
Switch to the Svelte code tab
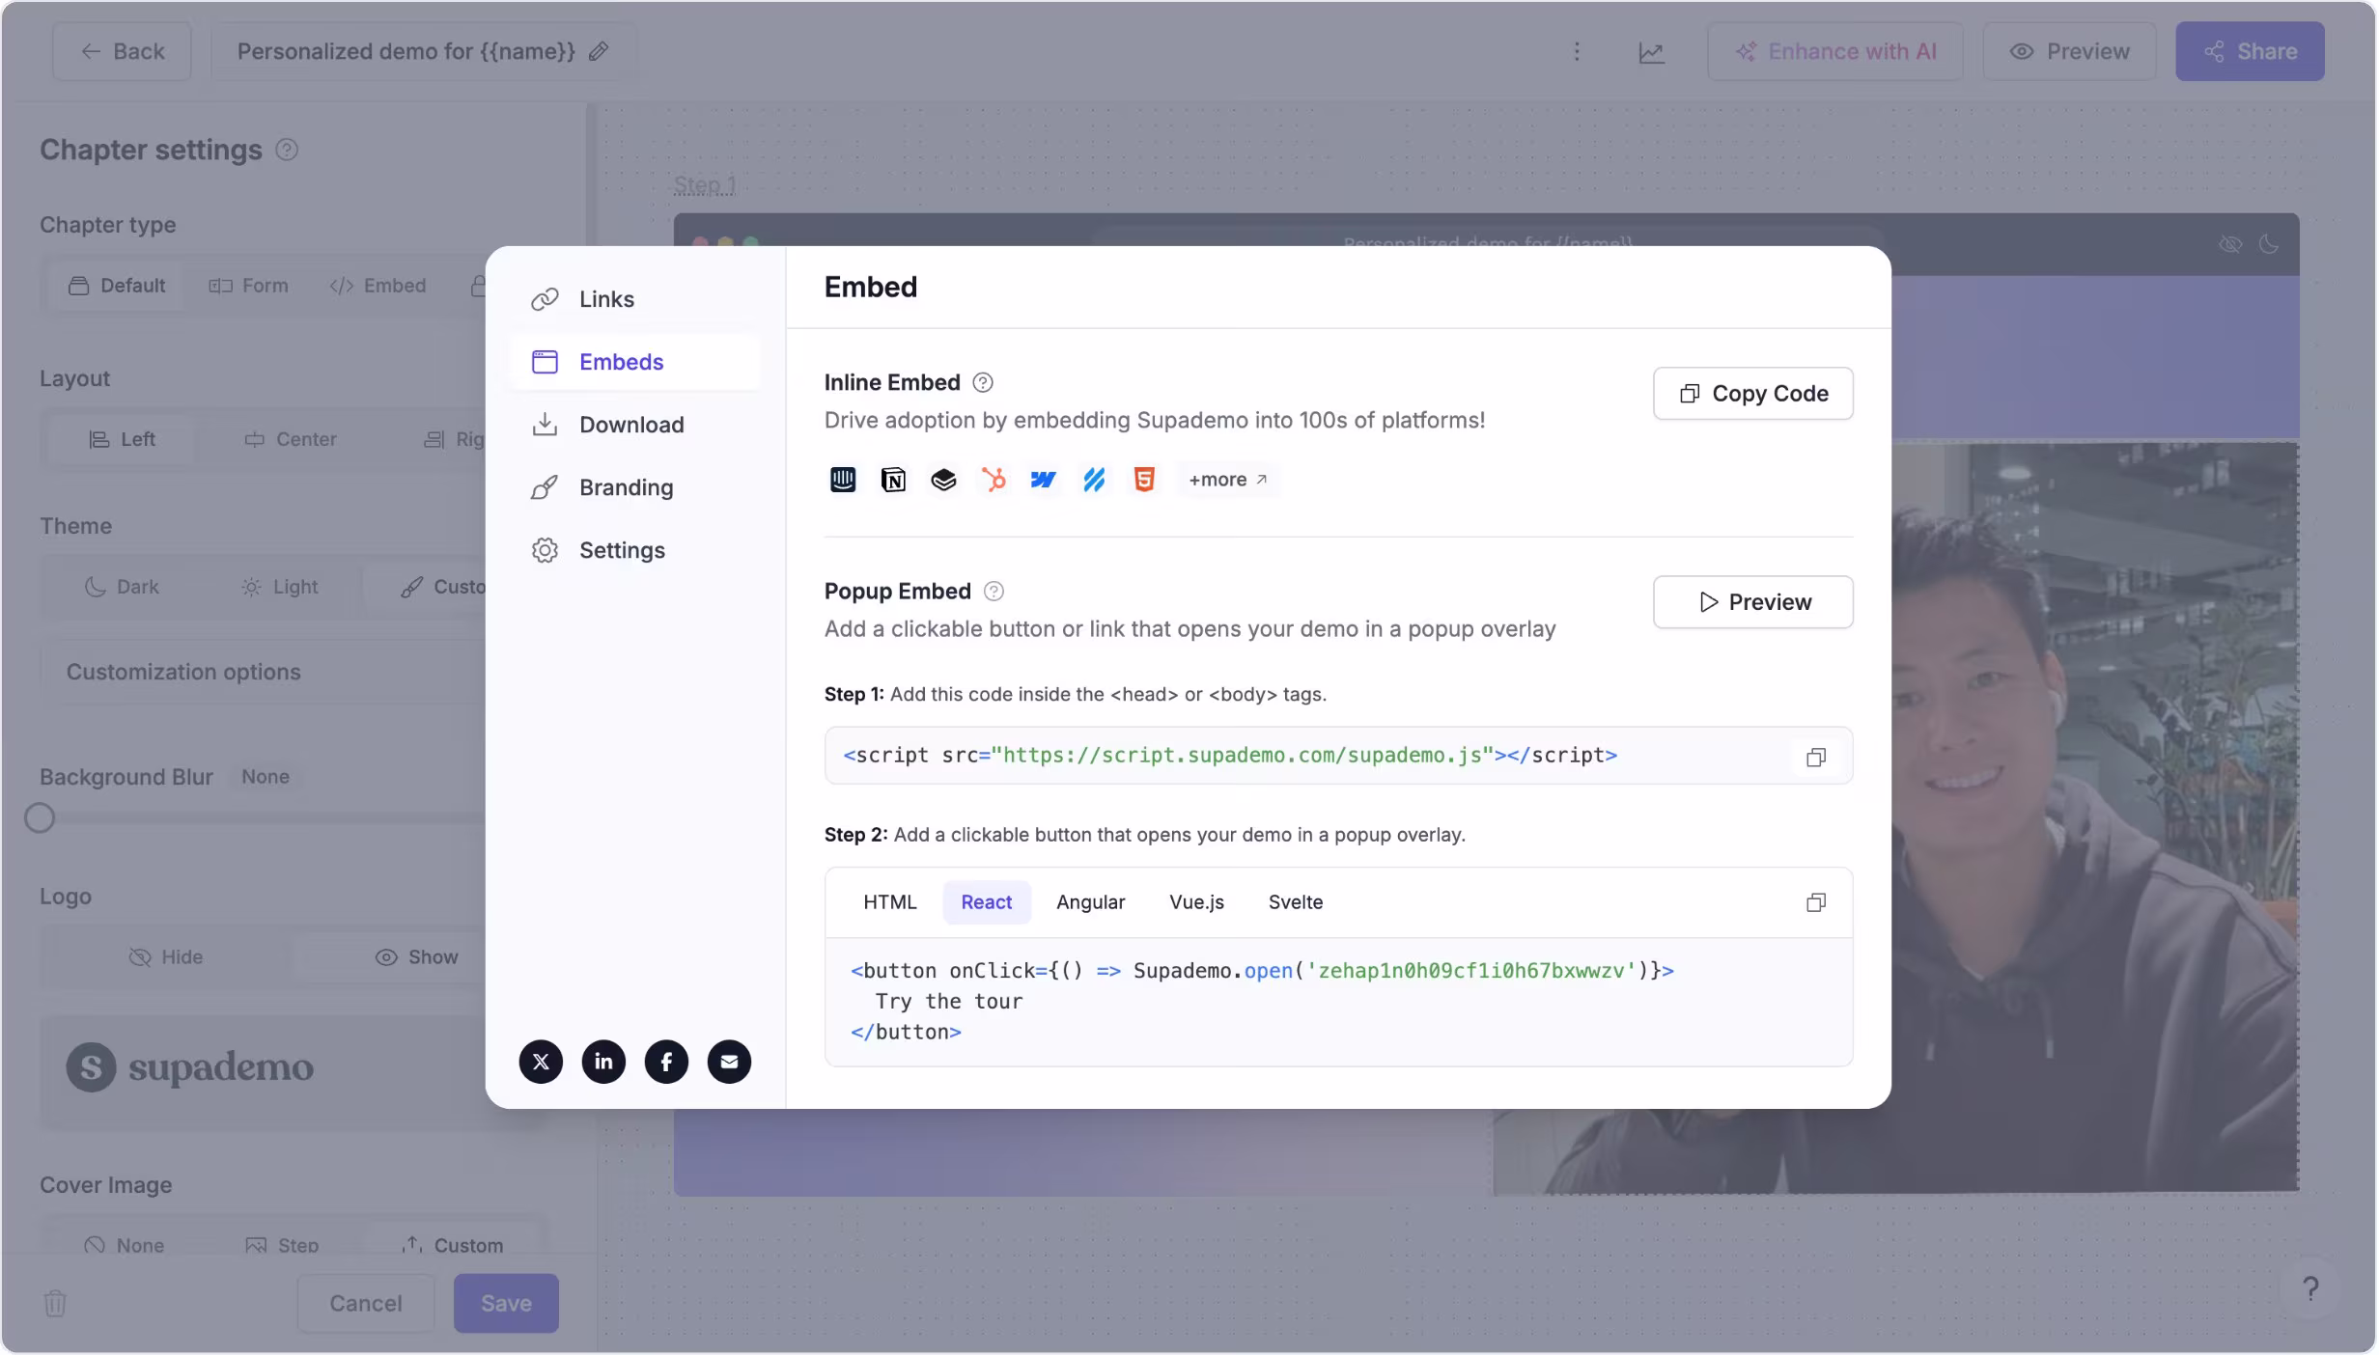tap(1295, 901)
